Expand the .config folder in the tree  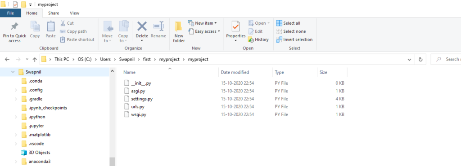pos(16,90)
